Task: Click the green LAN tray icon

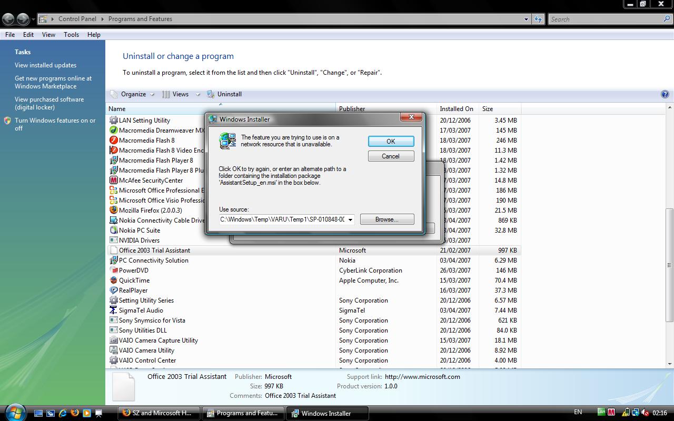Action: pos(601,412)
